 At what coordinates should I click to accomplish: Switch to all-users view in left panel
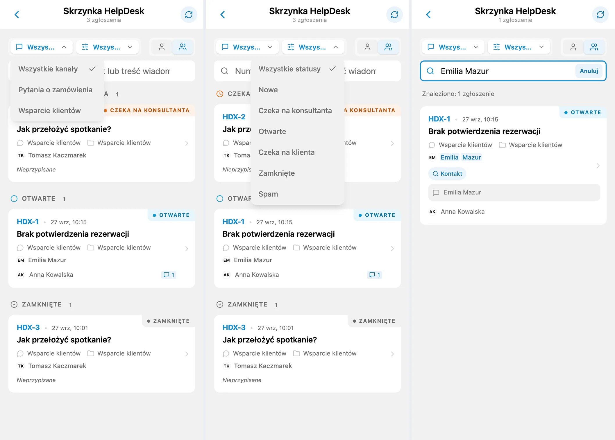(183, 47)
